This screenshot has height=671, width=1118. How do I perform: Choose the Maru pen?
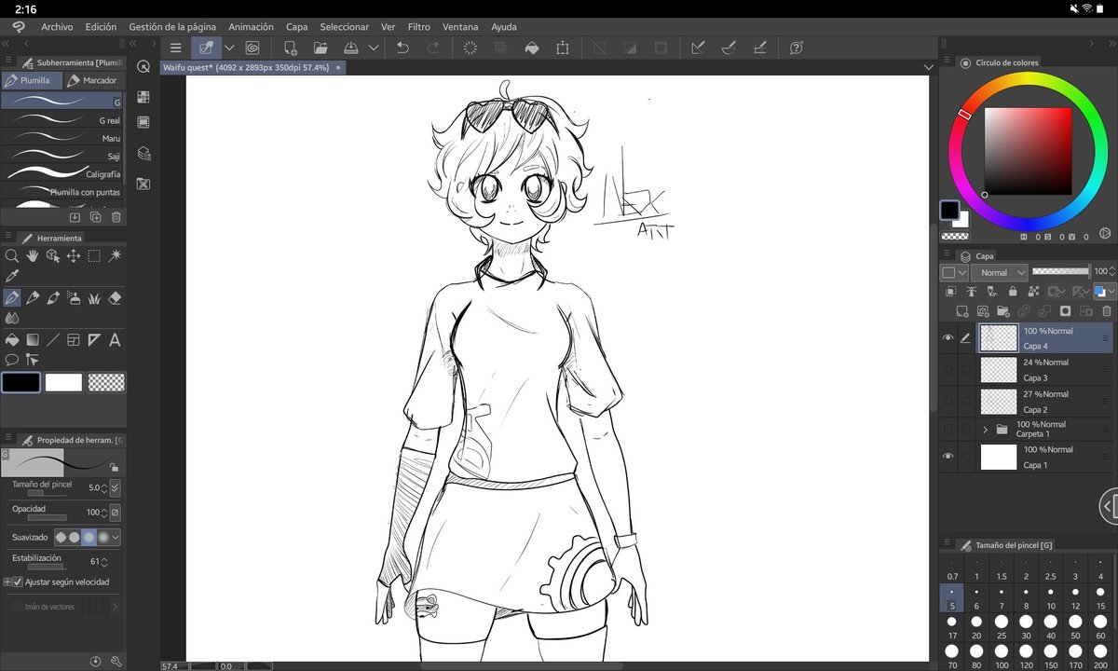coord(62,138)
